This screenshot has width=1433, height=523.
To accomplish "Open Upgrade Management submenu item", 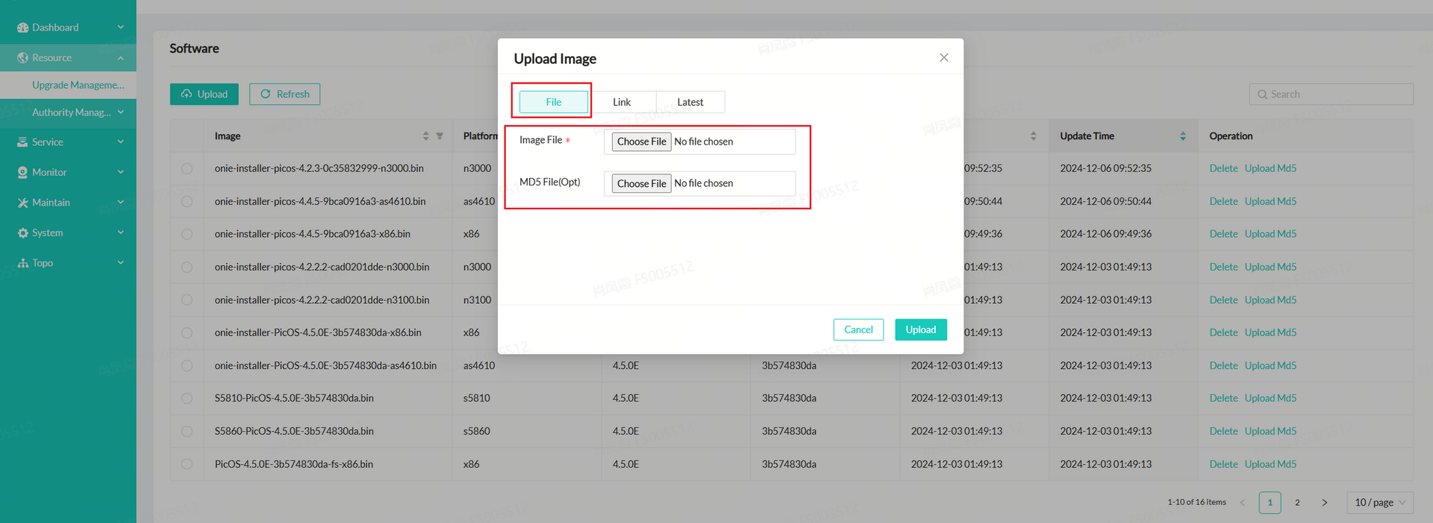I will coord(68,85).
